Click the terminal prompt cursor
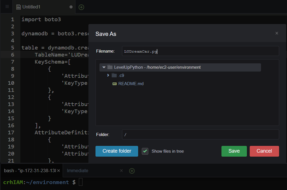Viewport: 287px width, 190px height. pos(81,182)
